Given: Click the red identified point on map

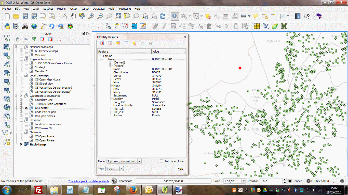Looking at the screenshot, I should [x=240, y=68].
